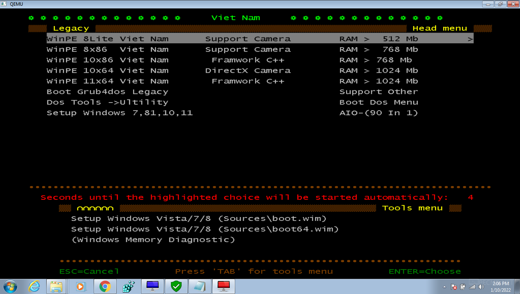
Task: Launch Internet Explorer from the taskbar
Action: click(34, 286)
